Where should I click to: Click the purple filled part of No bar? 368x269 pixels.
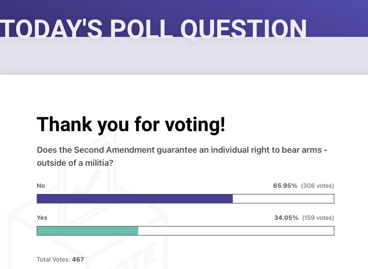(x=134, y=199)
